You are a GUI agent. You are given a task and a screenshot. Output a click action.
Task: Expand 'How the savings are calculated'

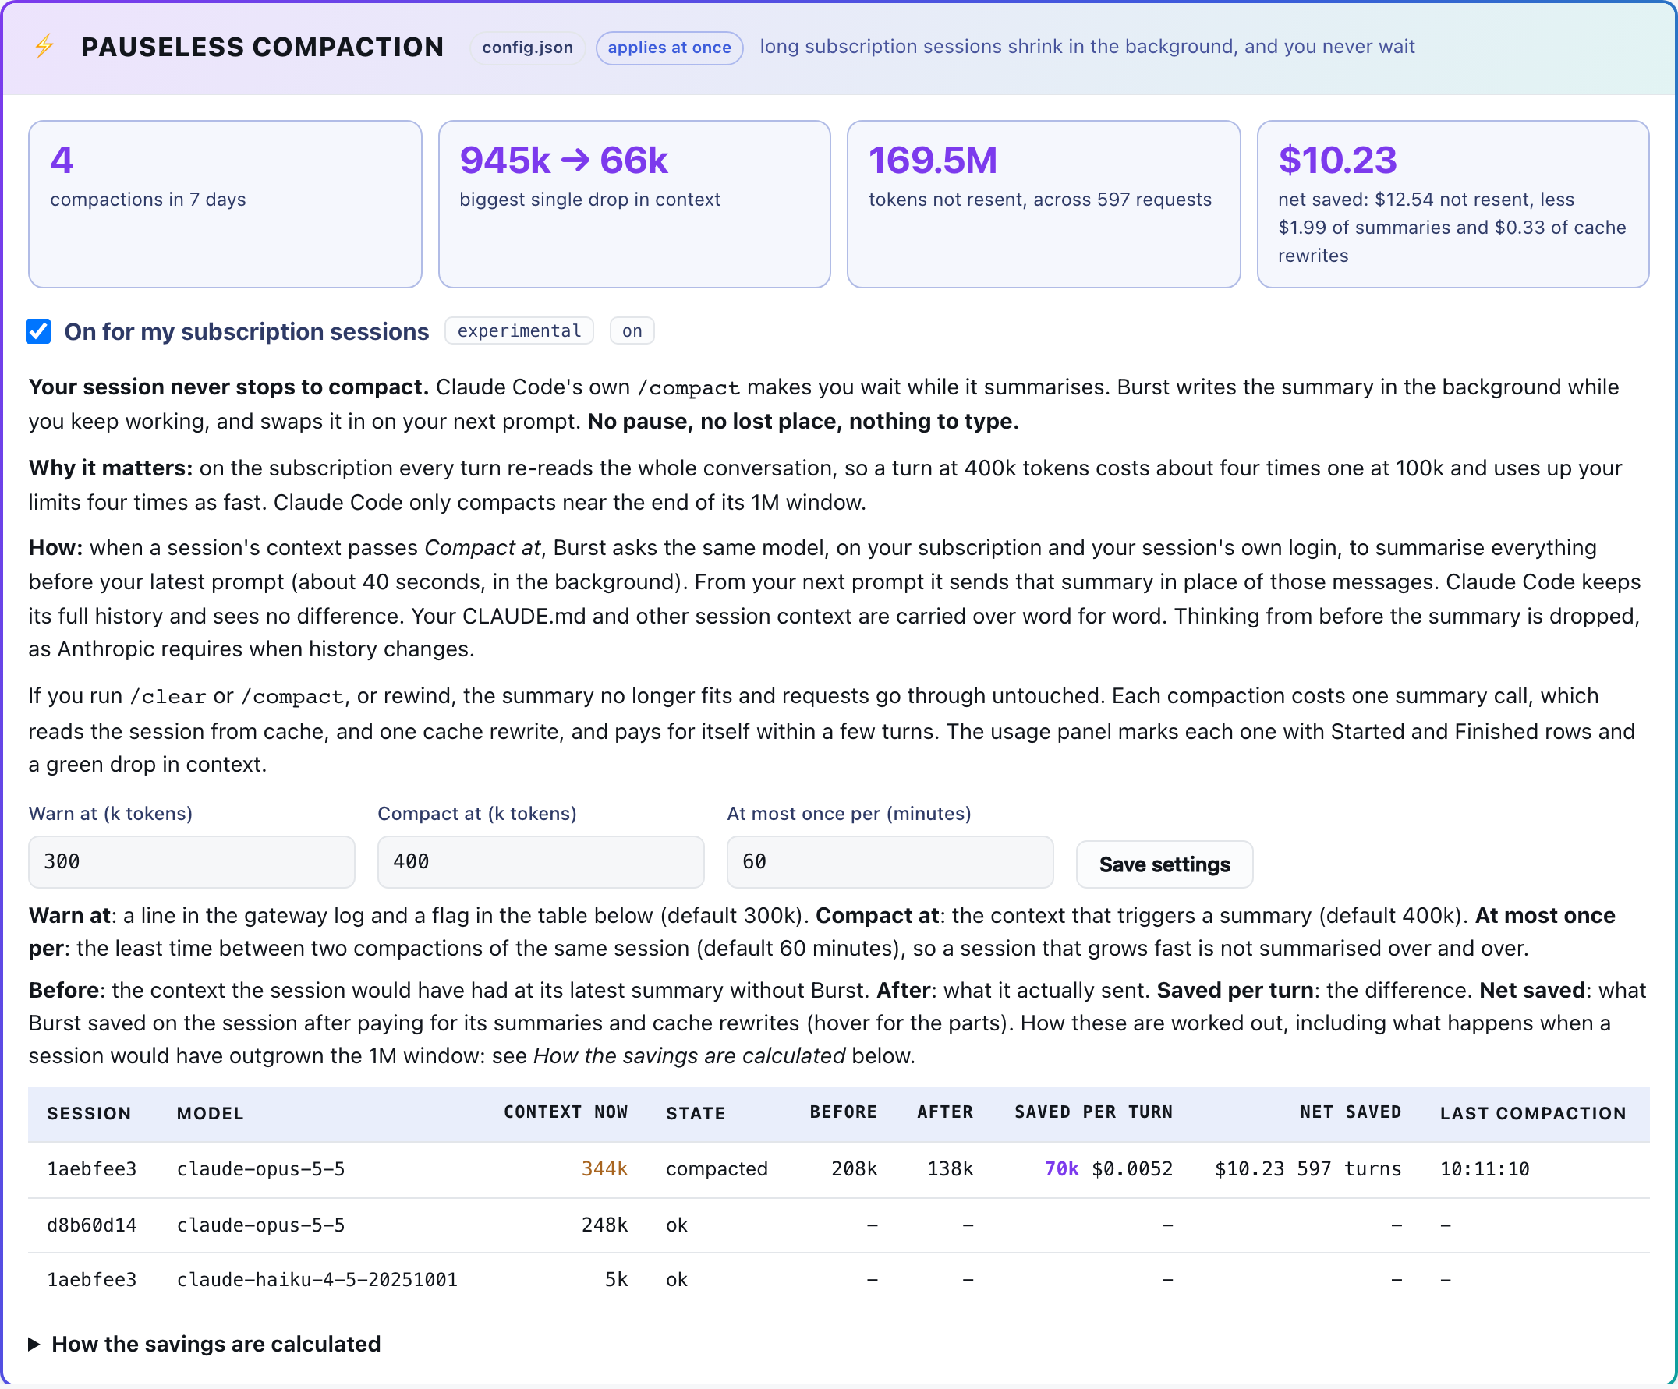(204, 1345)
